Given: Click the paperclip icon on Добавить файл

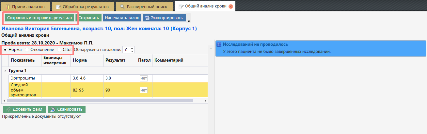Looking at the screenshot, I should [x=8, y=109].
